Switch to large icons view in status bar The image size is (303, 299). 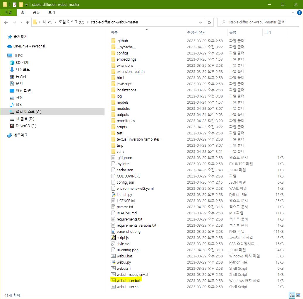(298, 295)
